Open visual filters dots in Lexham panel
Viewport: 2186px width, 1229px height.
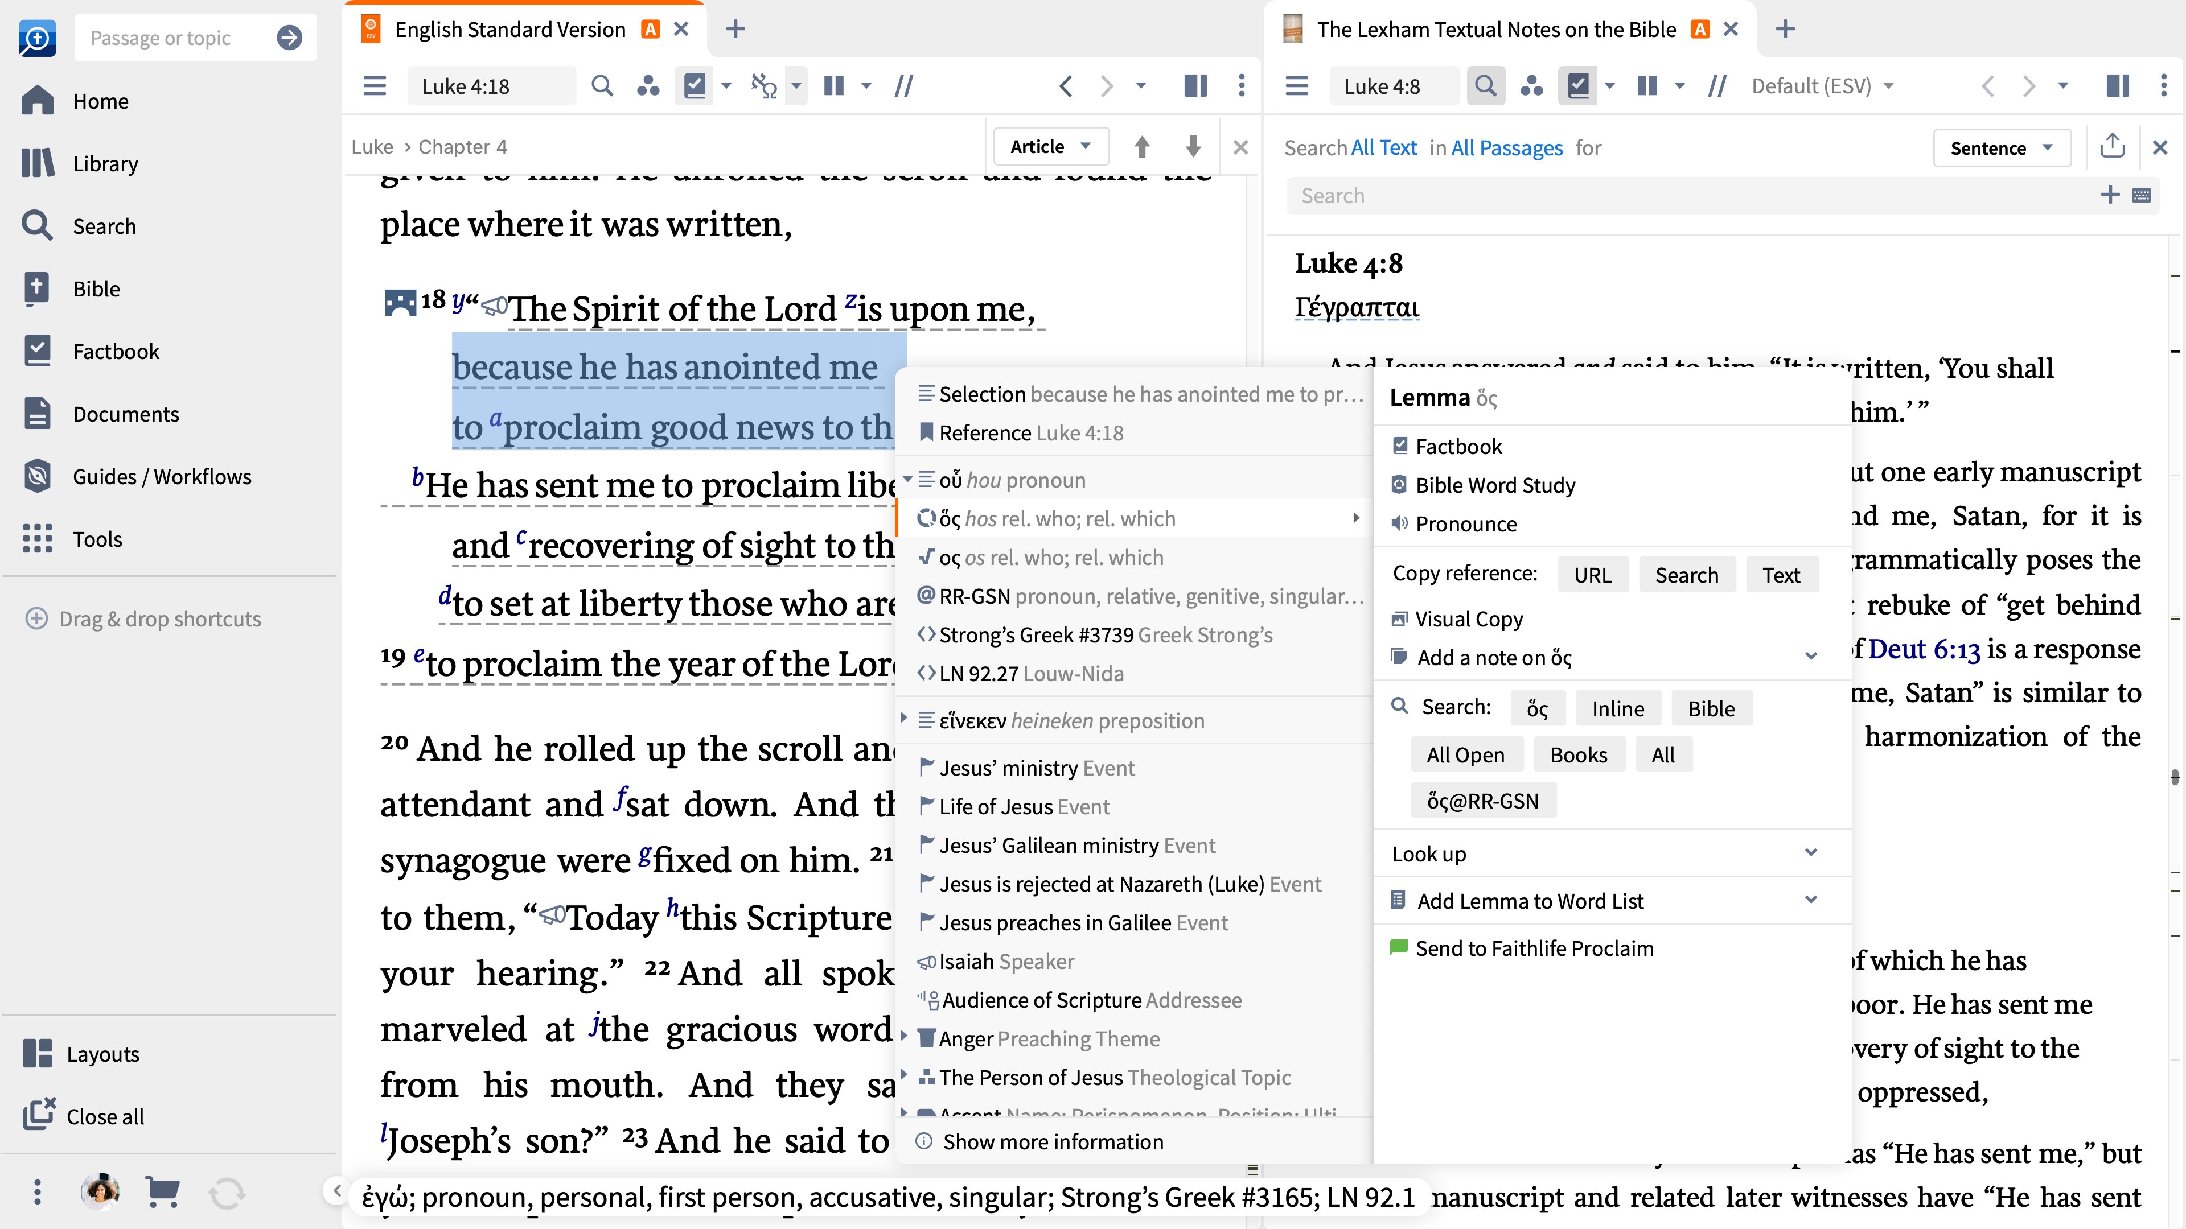point(1532,86)
